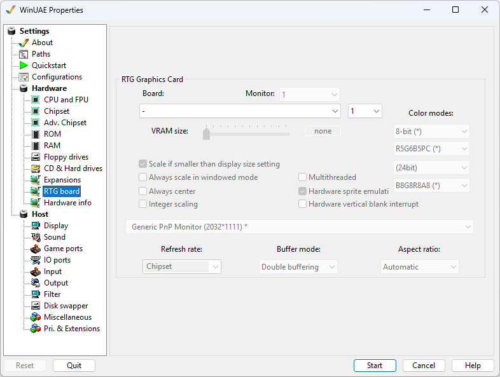Open the 8-bit color mode dropdown
The image size is (500, 377).
[x=431, y=132]
